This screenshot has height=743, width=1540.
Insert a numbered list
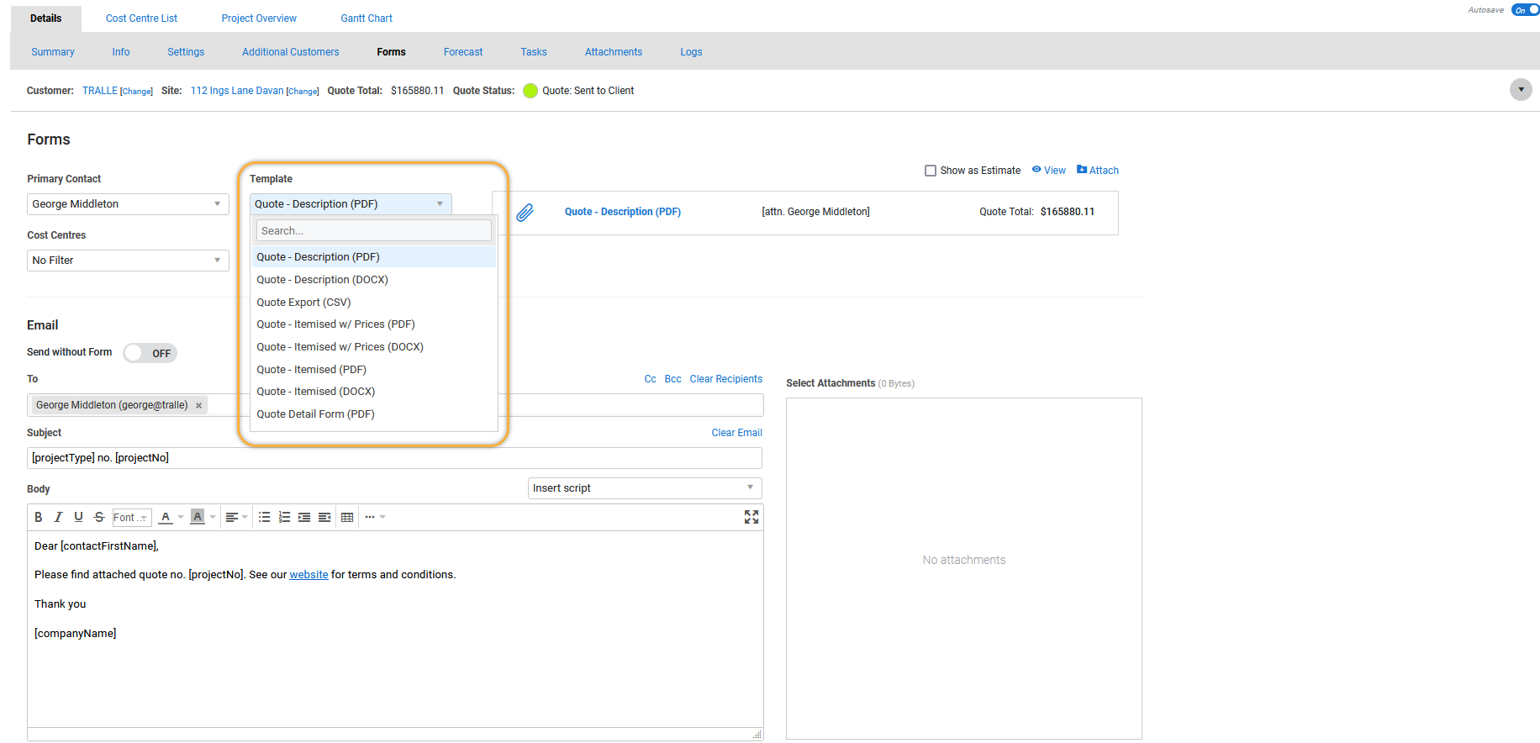click(284, 517)
